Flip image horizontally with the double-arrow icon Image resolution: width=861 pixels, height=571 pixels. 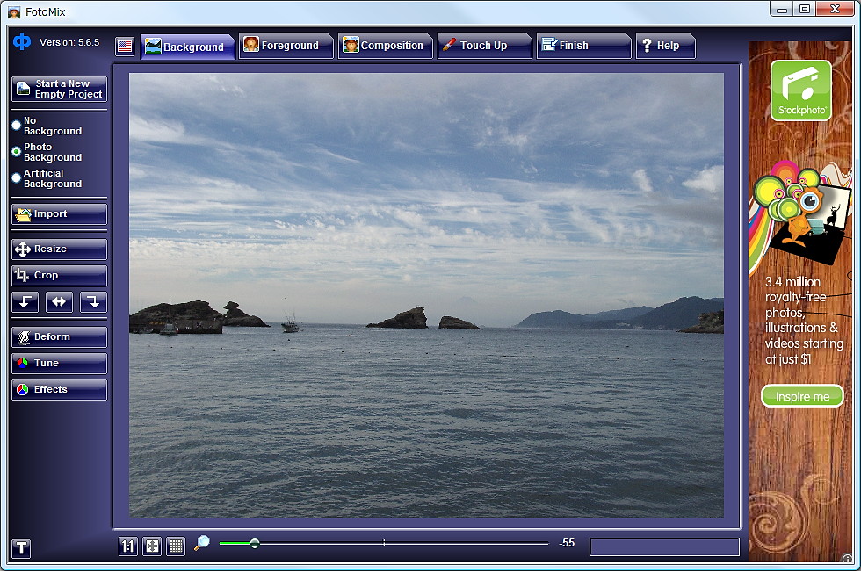point(60,302)
